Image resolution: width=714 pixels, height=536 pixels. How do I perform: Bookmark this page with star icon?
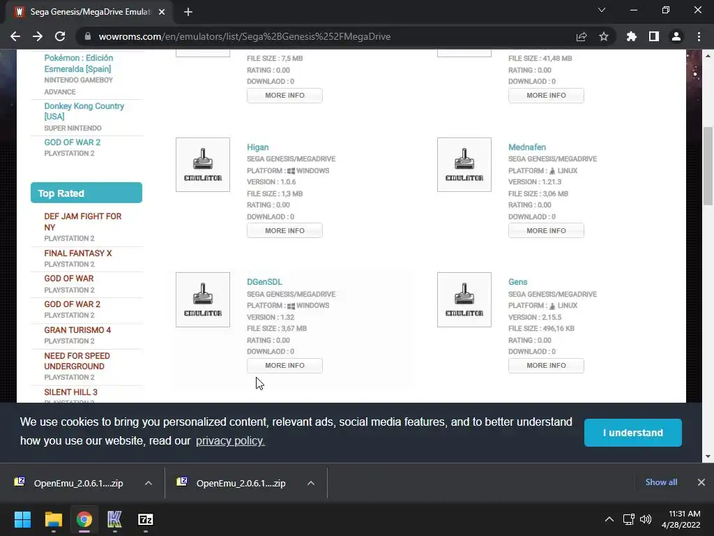(604, 36)
